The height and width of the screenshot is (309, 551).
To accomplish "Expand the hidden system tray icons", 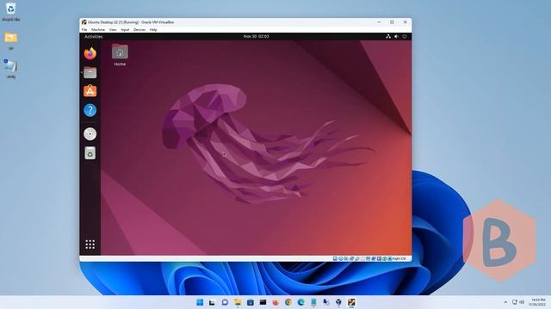I will (x=505, y=302).
